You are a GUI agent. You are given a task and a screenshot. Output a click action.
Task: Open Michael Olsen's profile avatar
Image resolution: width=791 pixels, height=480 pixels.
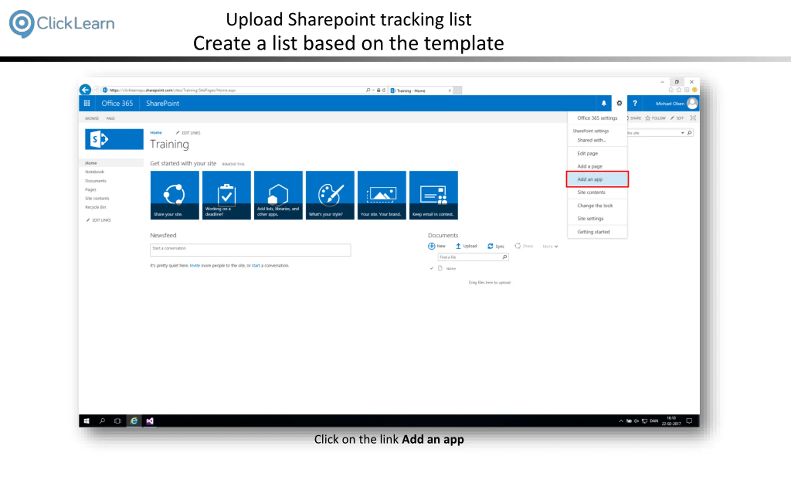pyautogui.click(x=692, y=103)
